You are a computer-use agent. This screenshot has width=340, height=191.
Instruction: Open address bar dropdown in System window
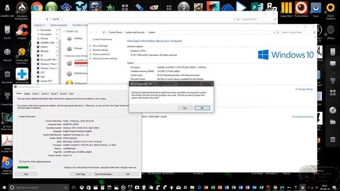pyautogui.click(x=274, y=32)
